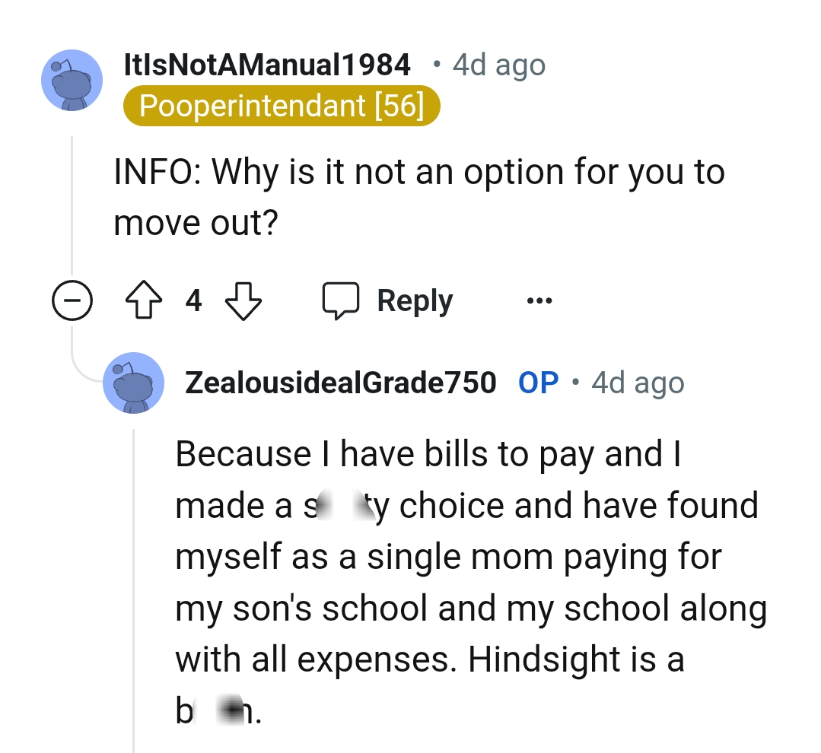Toggle the upvote on ItIsNotAManual1984's comment
Image resolution: width=821 pixels, height=753 pixels.
(x=143, y=300)
